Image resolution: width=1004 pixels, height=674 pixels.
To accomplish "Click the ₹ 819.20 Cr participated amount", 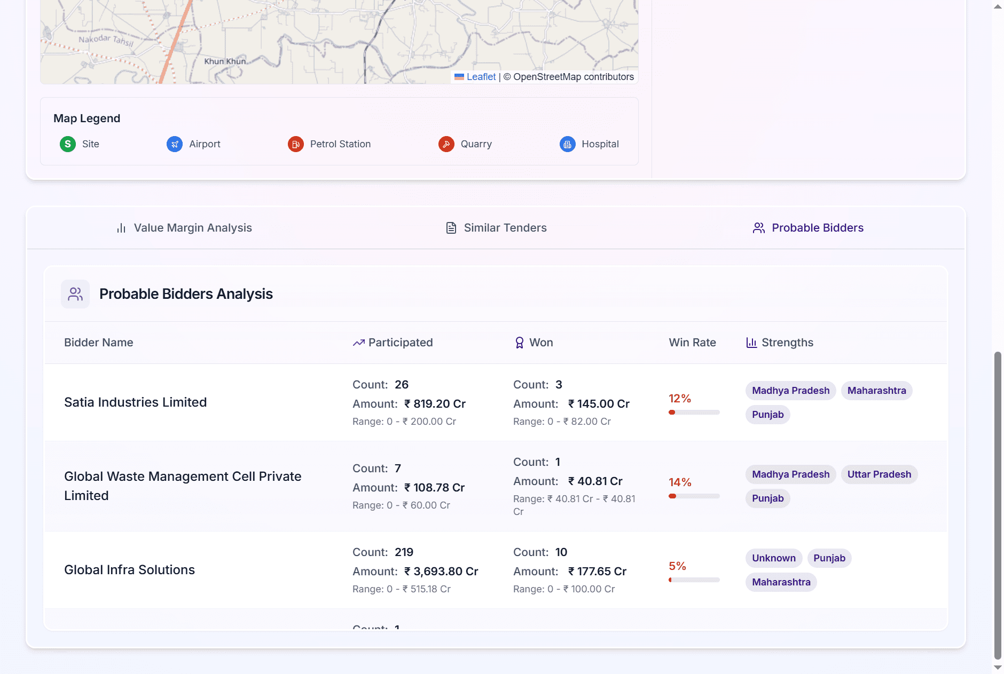I will point(435,404).
